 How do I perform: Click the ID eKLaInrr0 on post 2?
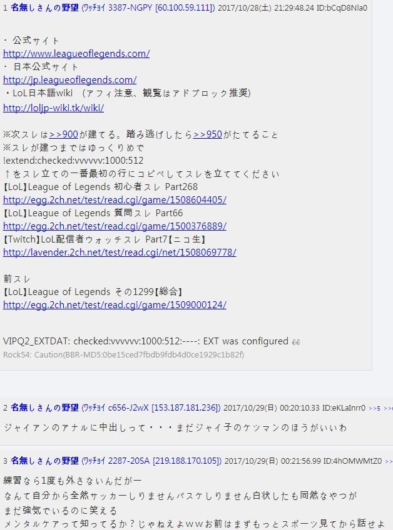point(344,408)
